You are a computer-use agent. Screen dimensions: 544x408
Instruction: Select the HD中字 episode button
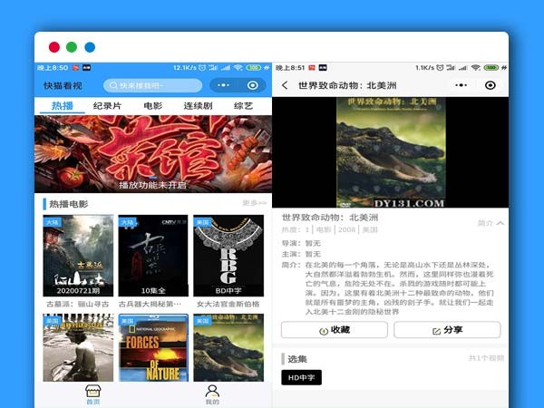point(301,377)
